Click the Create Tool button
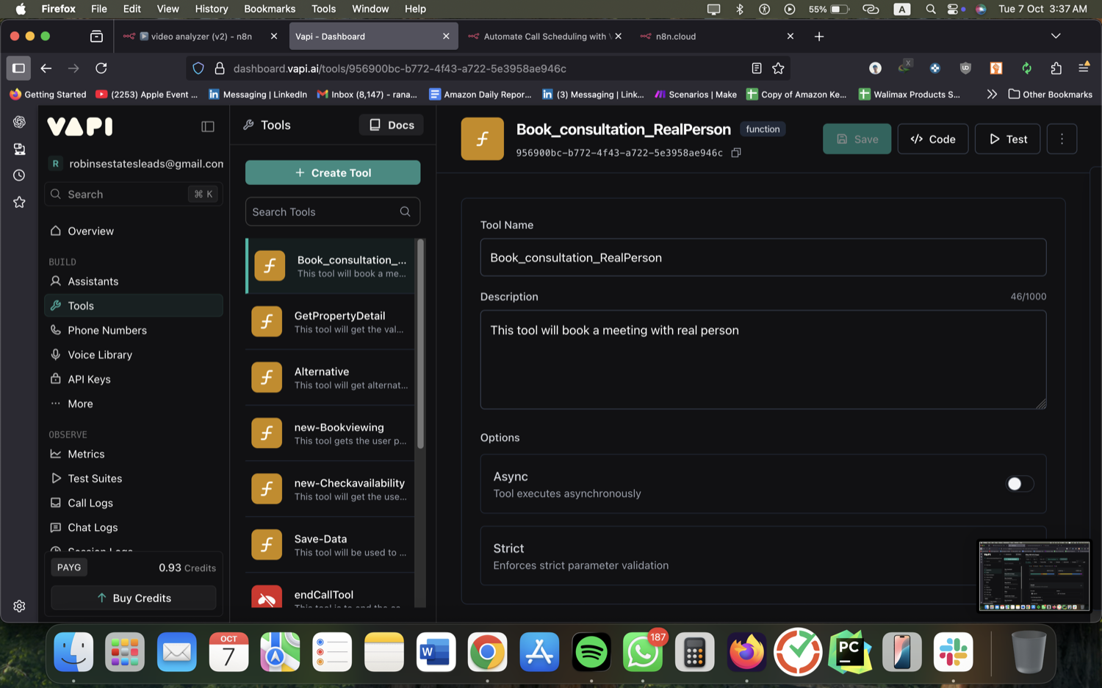 pyautogui.click(x=333, y=173)
